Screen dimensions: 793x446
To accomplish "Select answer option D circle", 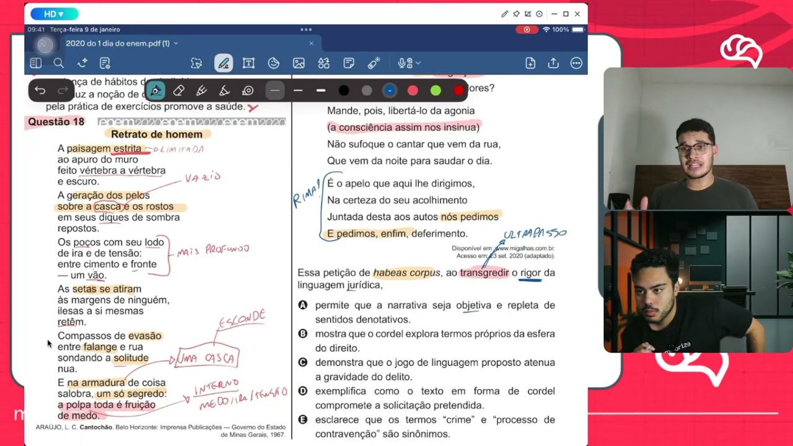I will click(303, 391).
